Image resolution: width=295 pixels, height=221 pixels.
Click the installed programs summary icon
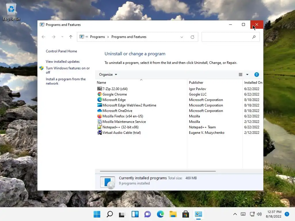[x=107, y=182]
